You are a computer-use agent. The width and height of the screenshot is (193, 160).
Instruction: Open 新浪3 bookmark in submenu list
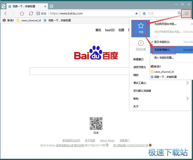click(156, 67)
